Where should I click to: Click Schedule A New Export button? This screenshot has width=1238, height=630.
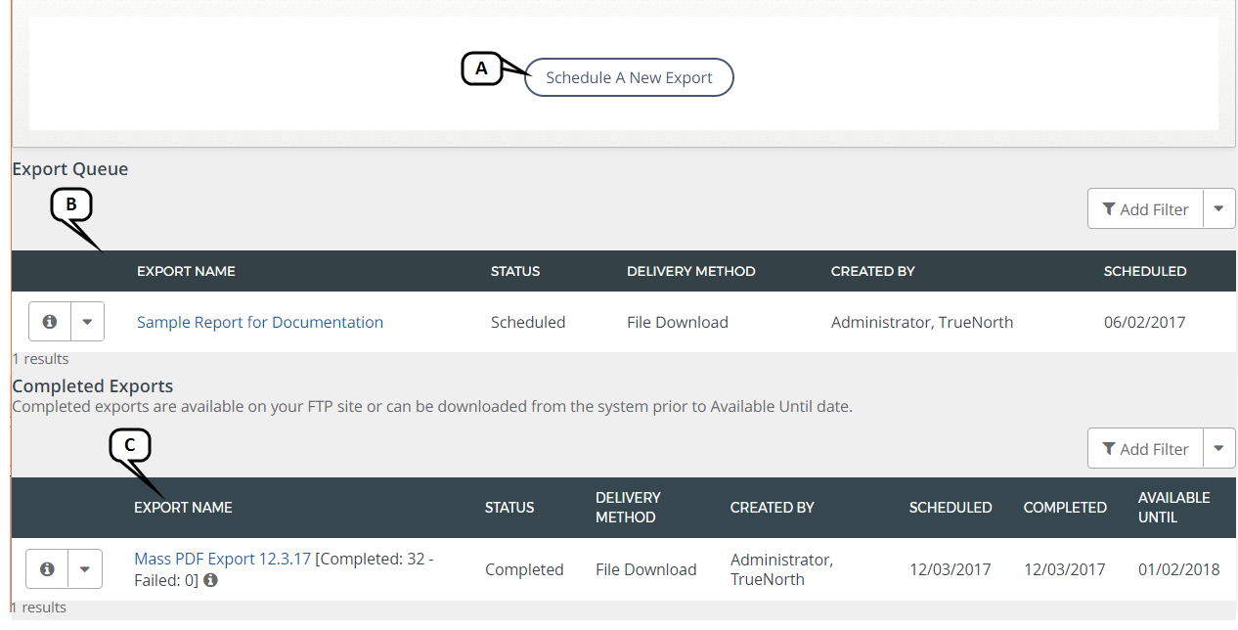tap(629, 78)
